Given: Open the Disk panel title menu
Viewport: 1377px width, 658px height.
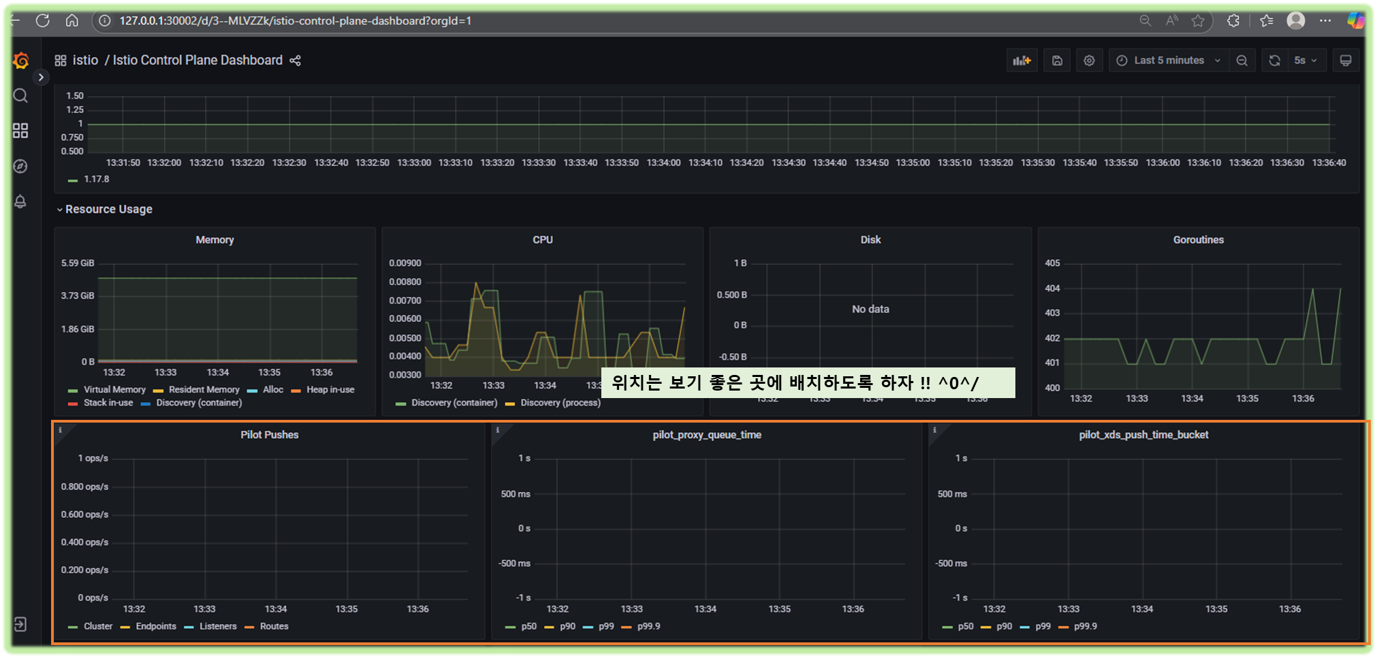Looking at the screenshot, I should (870, 240).
